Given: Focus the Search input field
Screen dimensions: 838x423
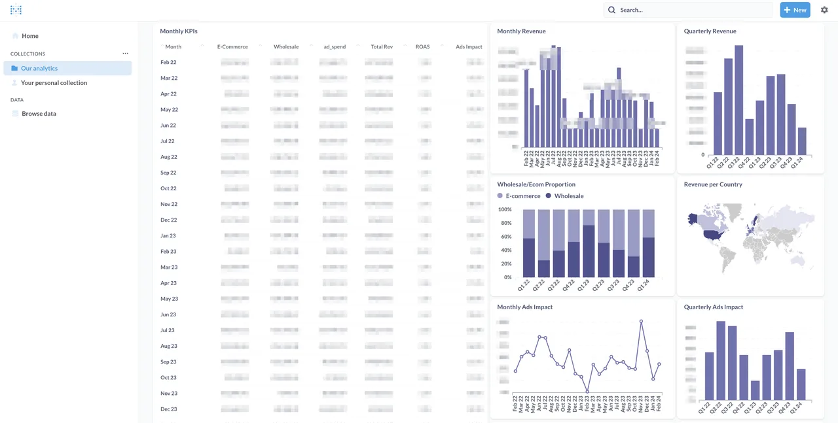Looking at the screenshot, I should click(688, 10).
